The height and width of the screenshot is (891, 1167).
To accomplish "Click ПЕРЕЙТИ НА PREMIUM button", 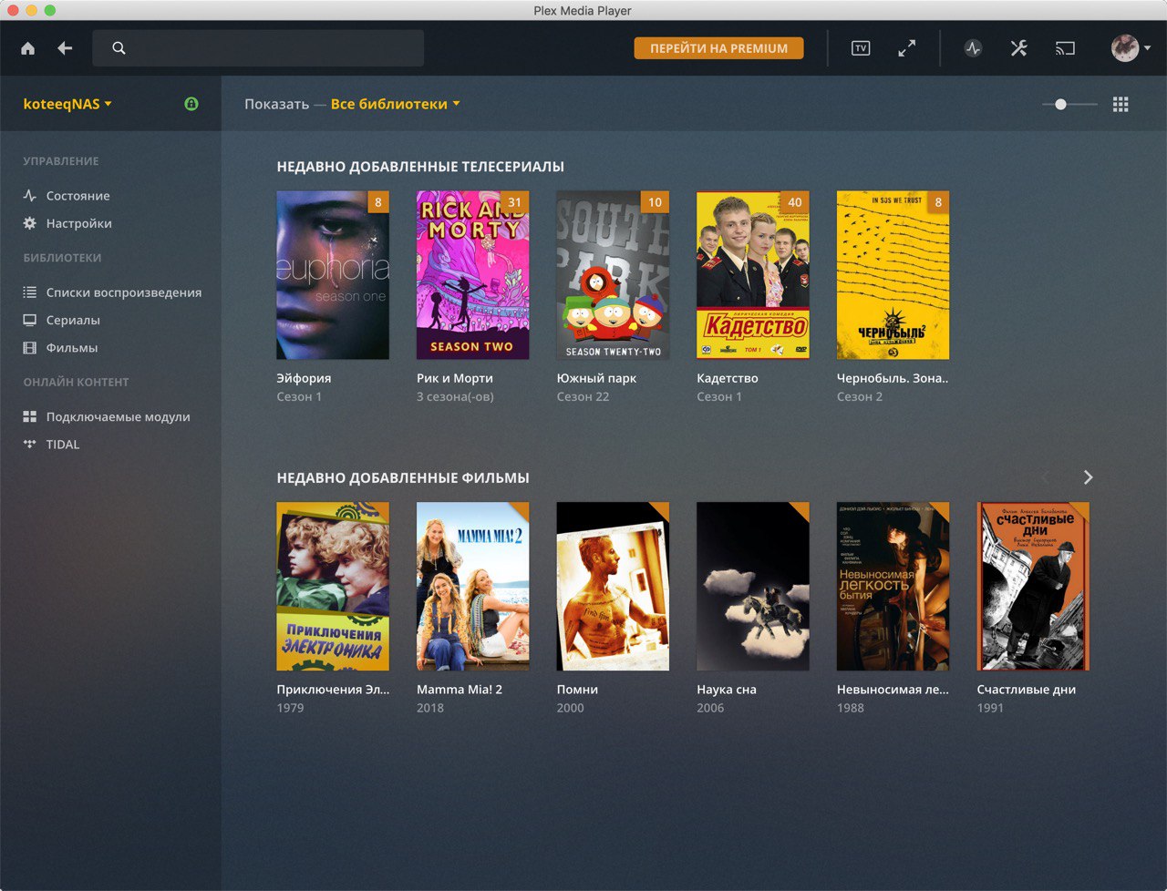I will point(718,48).
